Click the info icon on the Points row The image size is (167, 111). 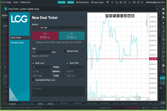click(x=63, y=67)
